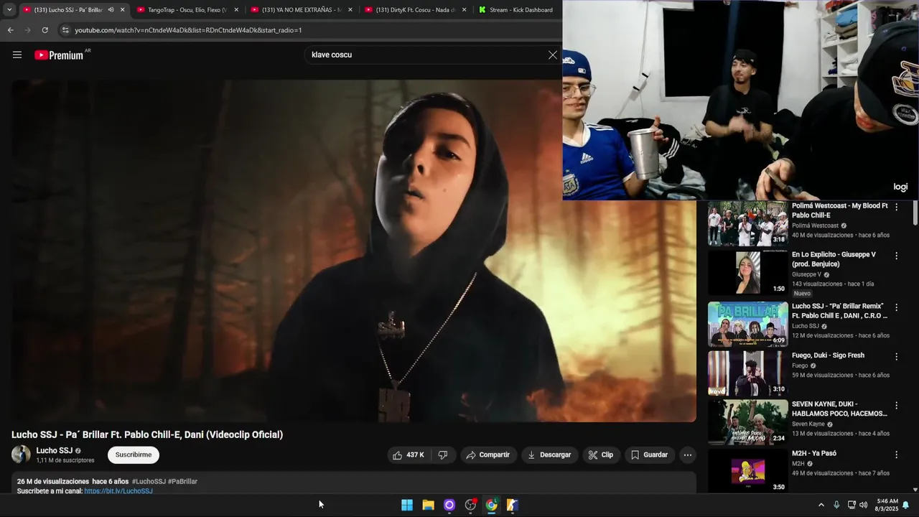
Task: Open the clock showing 5:46 AM
Action: [x=887, y=505]
